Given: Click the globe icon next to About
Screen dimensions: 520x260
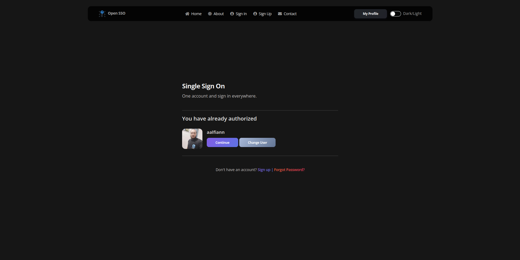Looking at the screenshot, I should [x=210, y=14].
